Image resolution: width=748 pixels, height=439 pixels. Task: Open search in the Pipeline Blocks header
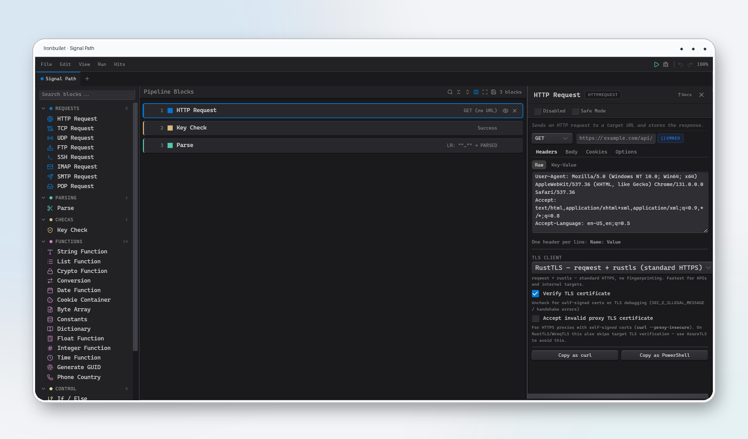pos(450,92)
